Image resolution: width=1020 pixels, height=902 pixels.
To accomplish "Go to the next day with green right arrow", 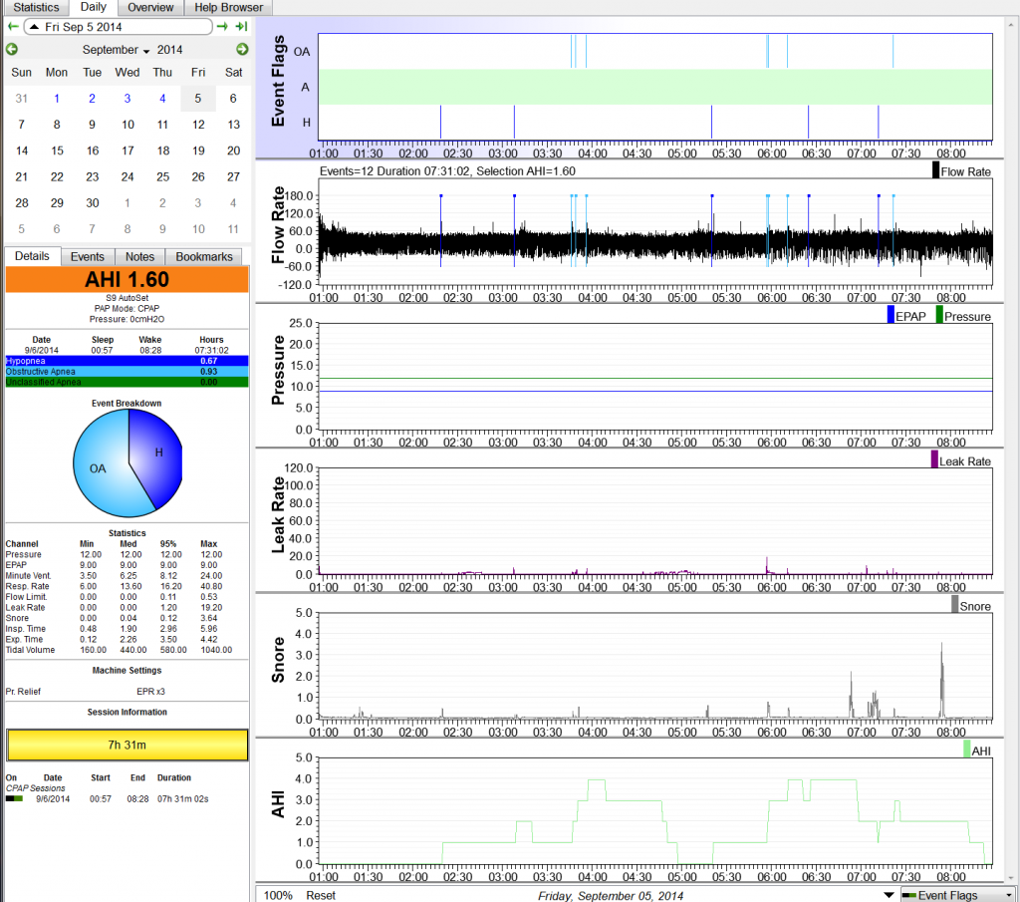I will point(222,27).
